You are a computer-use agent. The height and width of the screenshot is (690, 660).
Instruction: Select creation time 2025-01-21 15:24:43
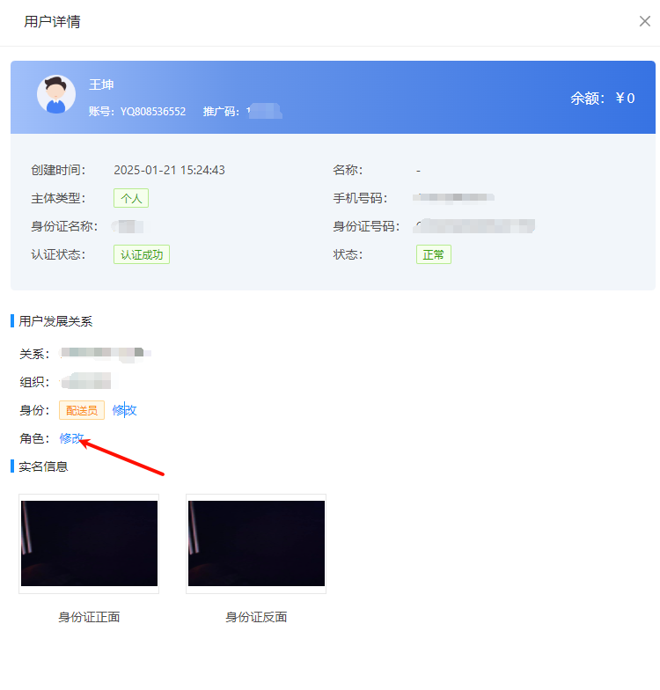169,170
